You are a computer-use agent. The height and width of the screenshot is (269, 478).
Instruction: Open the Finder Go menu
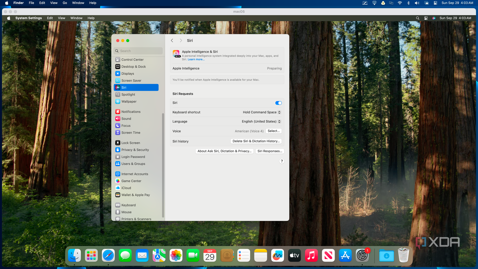(65, 3)
